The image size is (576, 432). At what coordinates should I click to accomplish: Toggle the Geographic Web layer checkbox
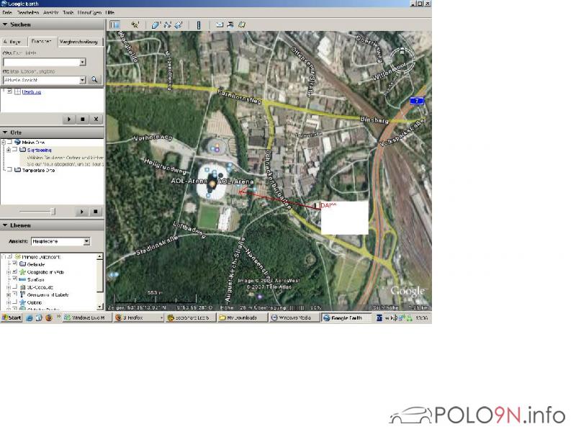point(15,271)
